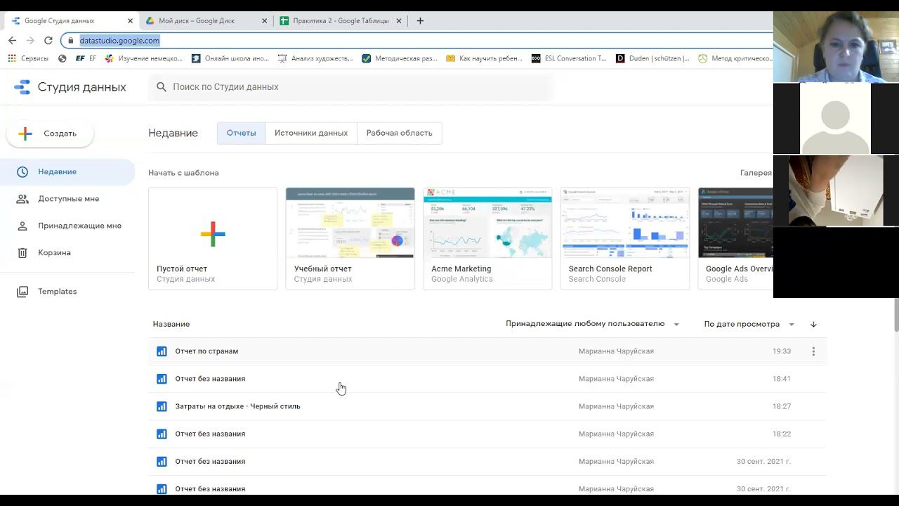Viewport: 899px width, 506px height.
Task: Open the report titled Отчет по странам
Action: click(x=206, y=351)
